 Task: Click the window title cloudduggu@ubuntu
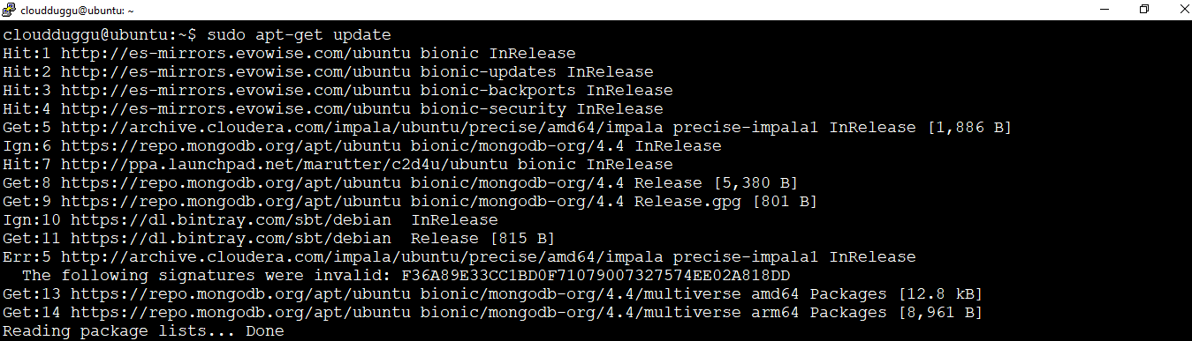[x=79, y=11]
